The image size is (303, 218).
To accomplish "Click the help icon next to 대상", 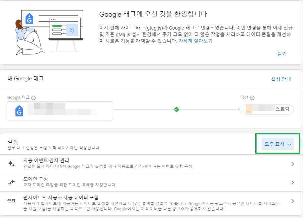I will tap(252, 98).
